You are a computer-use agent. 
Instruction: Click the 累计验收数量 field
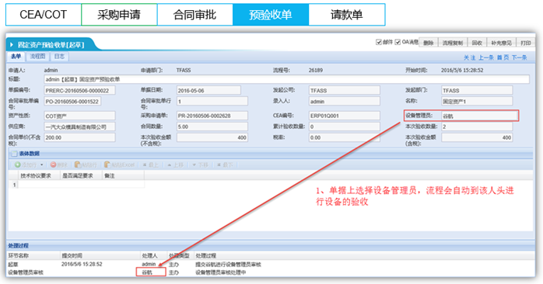(x=344, y=126)
